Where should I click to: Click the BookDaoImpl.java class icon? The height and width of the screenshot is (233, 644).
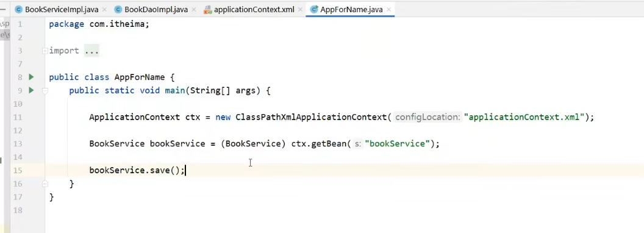pyautogui.click(x=118, y=9)
